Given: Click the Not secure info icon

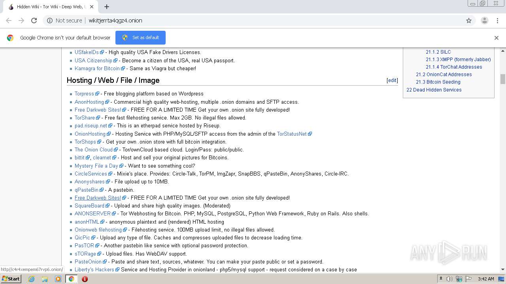Looking at the screenshot, I should coord(50,21).
